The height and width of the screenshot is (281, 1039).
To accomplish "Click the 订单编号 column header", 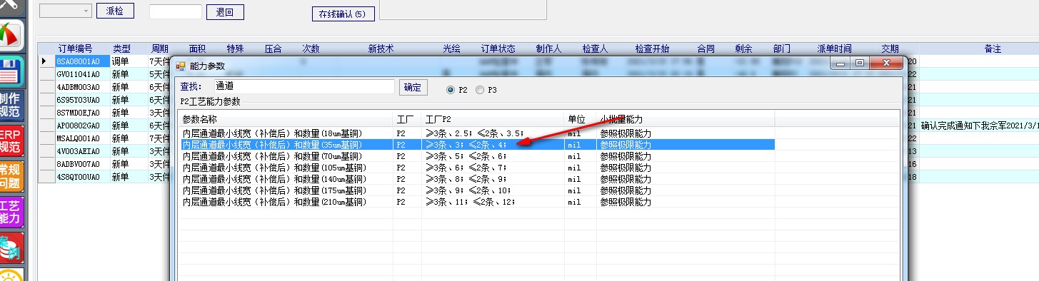I will (75, 48).
